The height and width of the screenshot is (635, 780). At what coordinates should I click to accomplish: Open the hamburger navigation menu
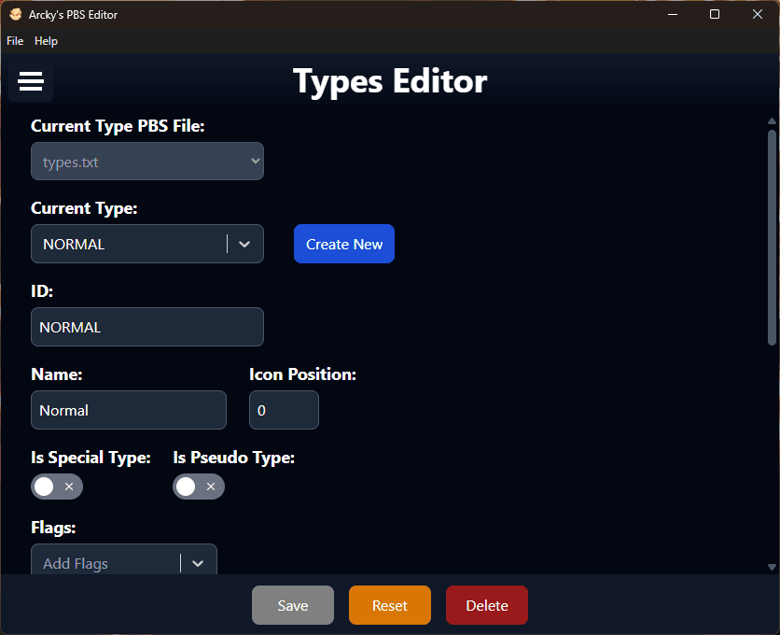31,81
